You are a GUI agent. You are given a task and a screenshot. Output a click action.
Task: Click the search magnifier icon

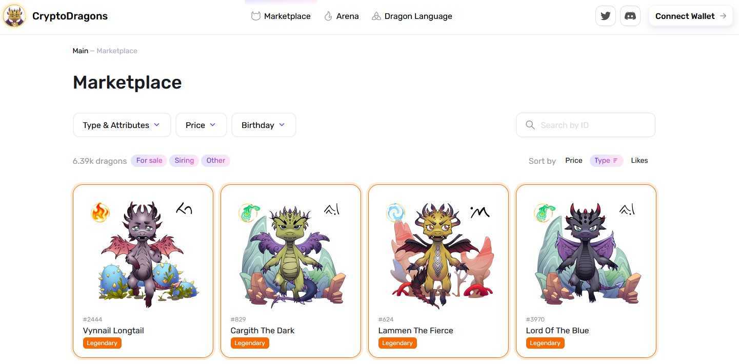[530, 125]
